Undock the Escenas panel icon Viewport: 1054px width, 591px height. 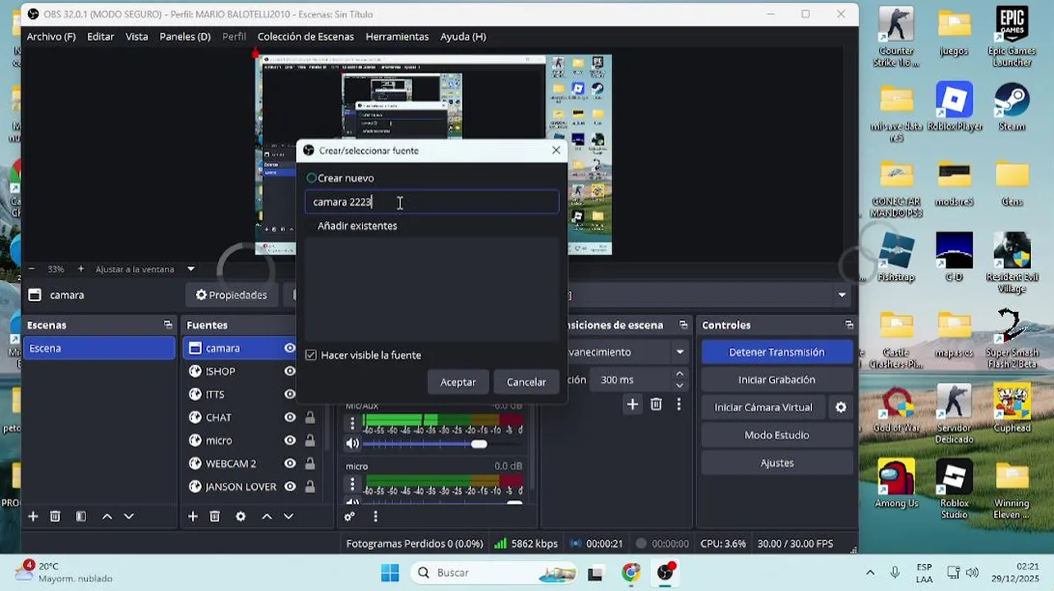(x=168, y=325)
